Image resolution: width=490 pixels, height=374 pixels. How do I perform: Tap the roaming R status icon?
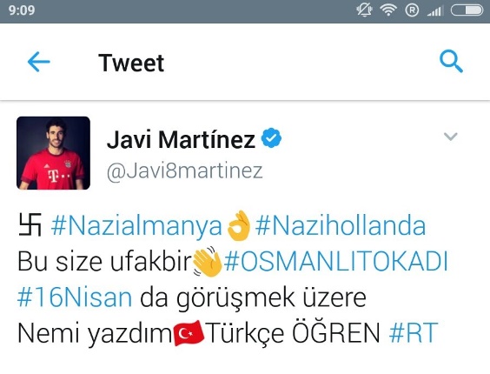(x=412, y=10)
